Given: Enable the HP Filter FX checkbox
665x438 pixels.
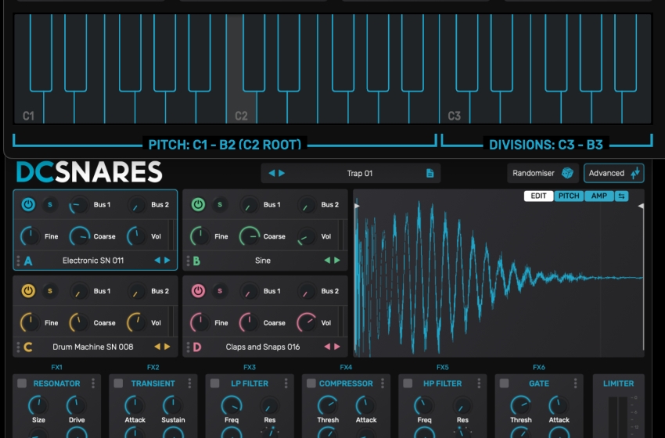Looking at the screenshot, I should (408, 383).
